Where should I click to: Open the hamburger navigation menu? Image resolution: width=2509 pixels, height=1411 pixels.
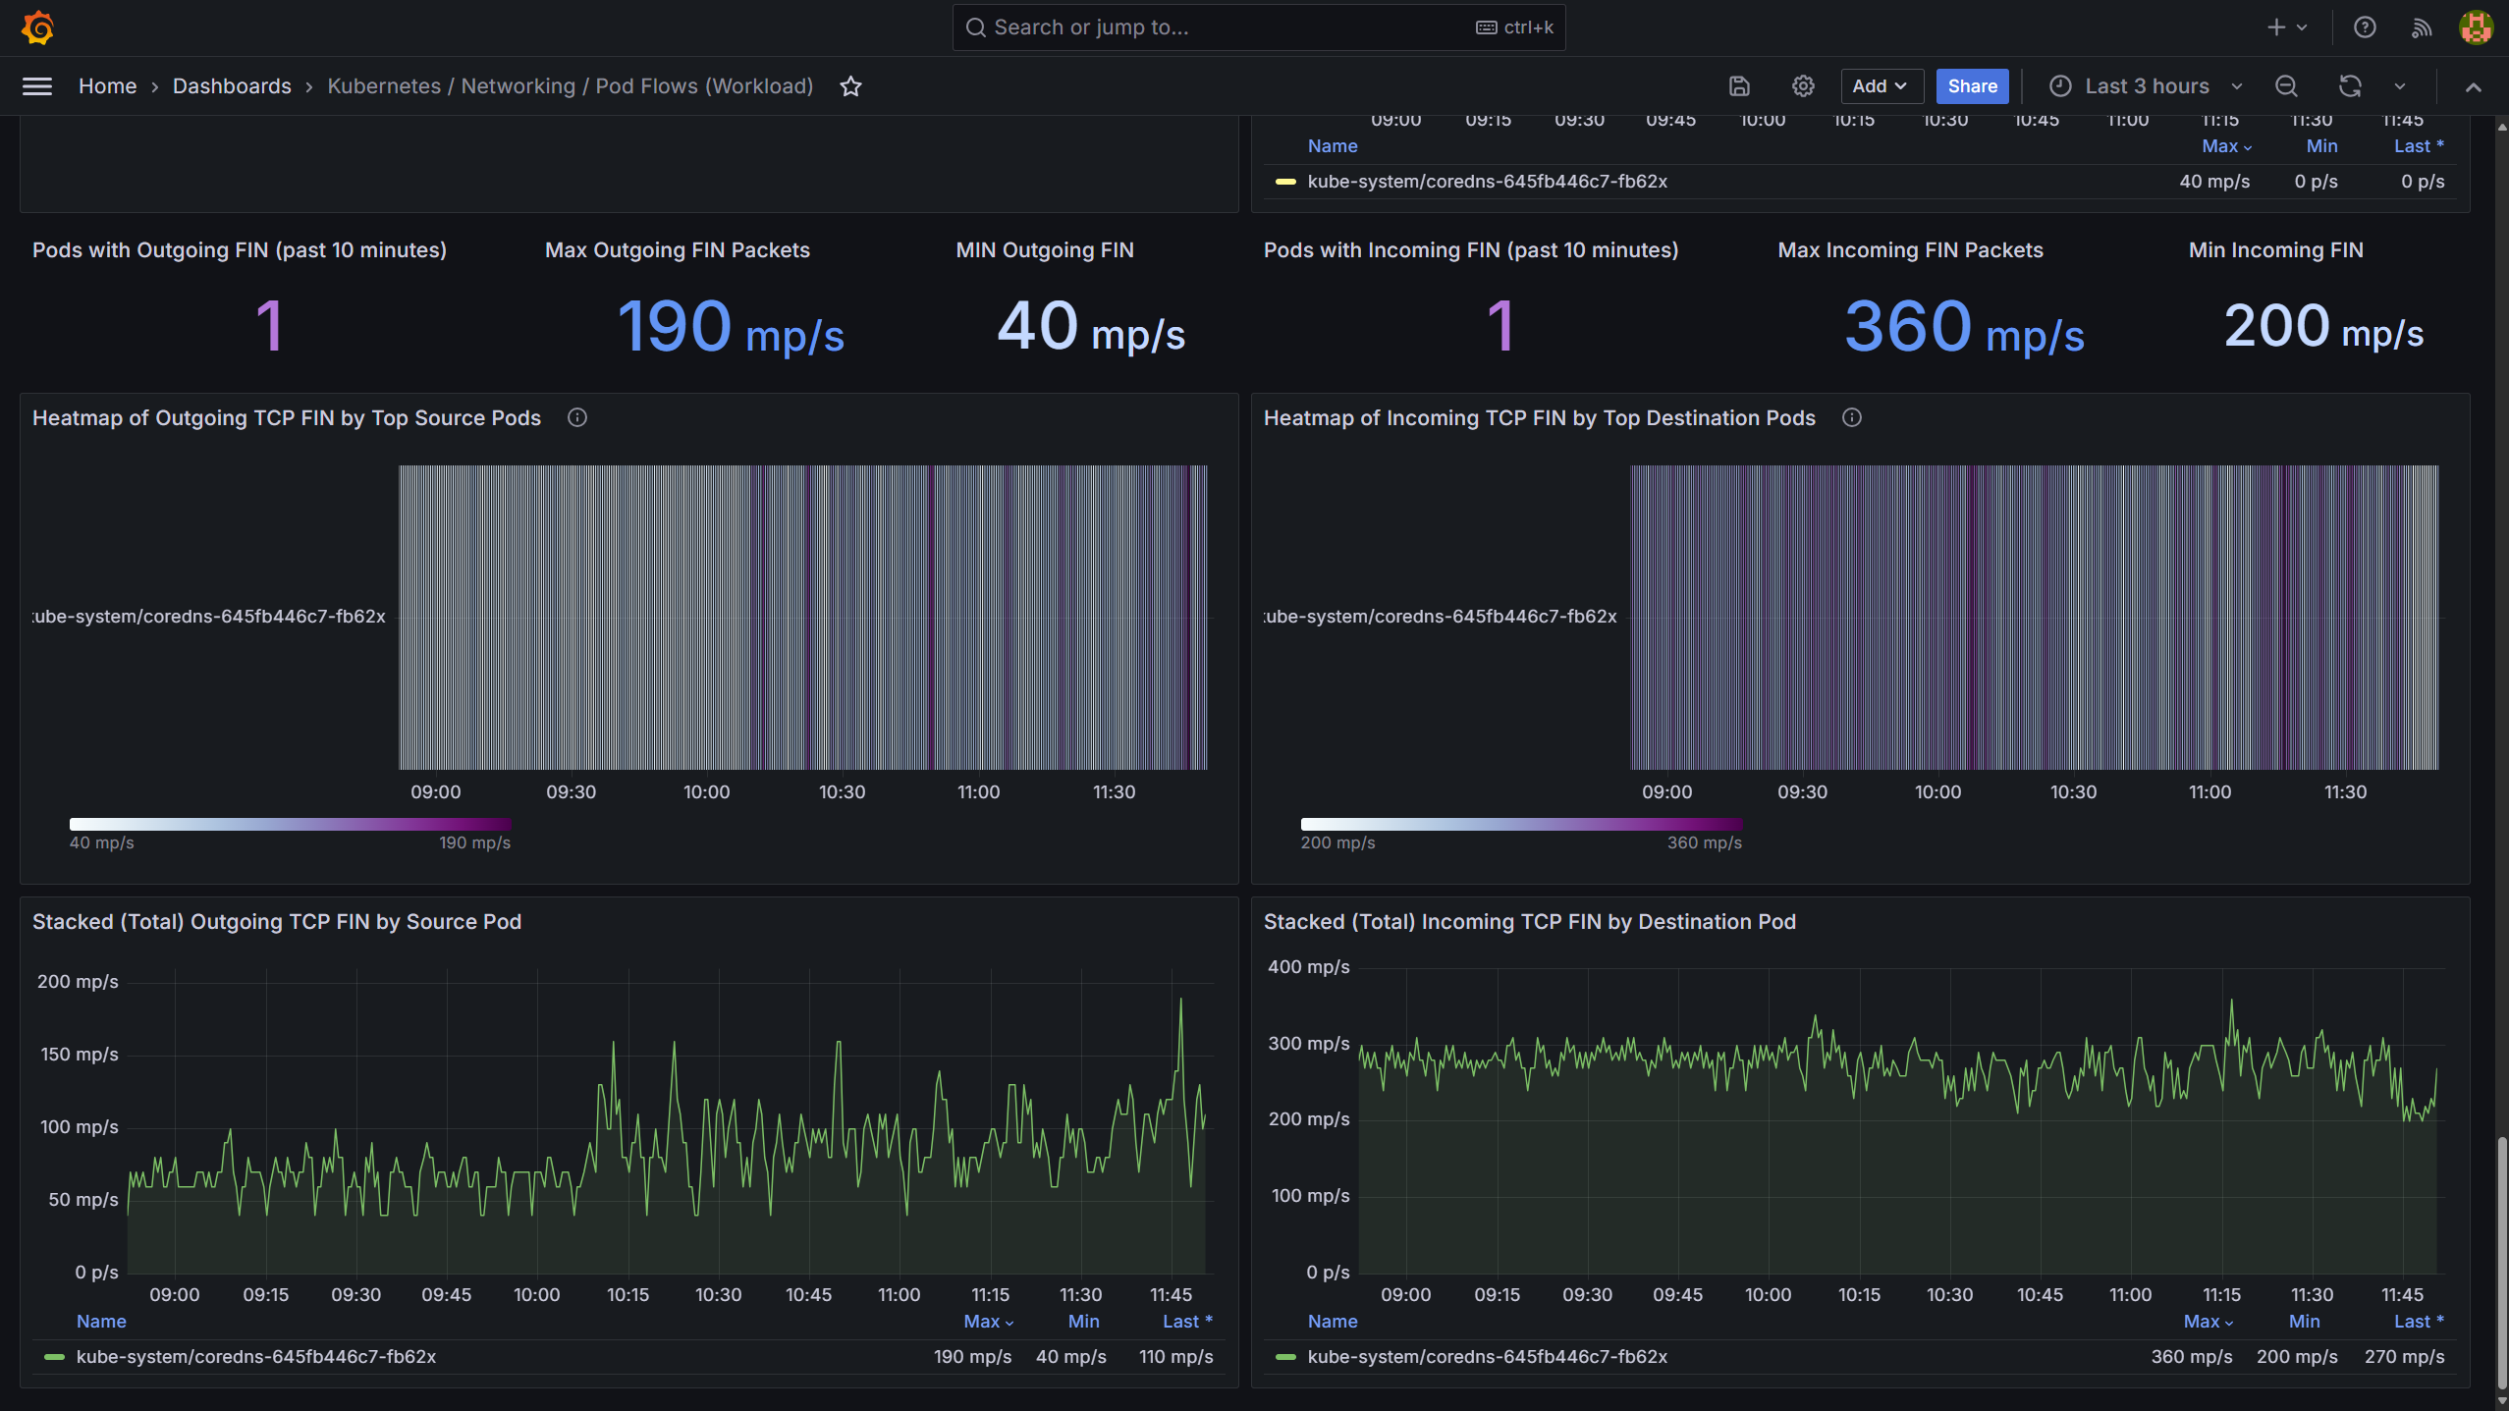click(37, 86)
